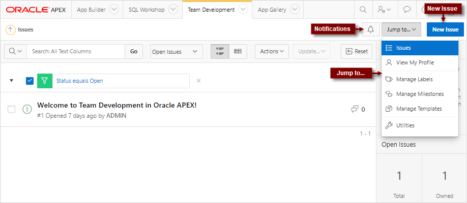This screenshot has height=203, width=467.
Task: Select the checkbox for the Welcome issue
Action: (x=11, y=110)
